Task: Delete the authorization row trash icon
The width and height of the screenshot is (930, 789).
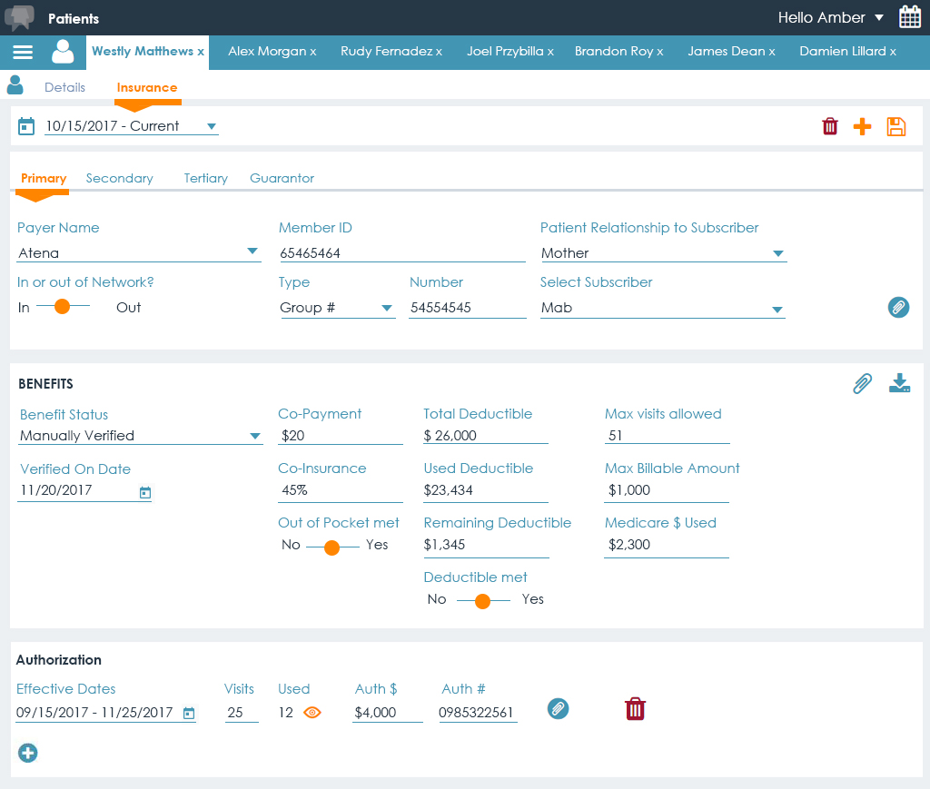Action: (635, 709)
